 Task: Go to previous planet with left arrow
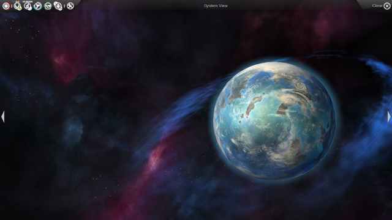point(2,117)
